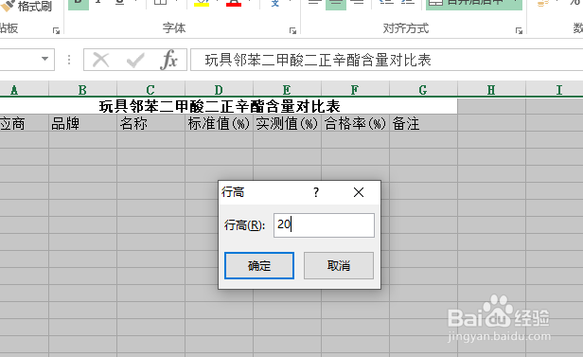The height and width of the screenshot is (357, 583).
Task: Select column G header
Action: 423,90
